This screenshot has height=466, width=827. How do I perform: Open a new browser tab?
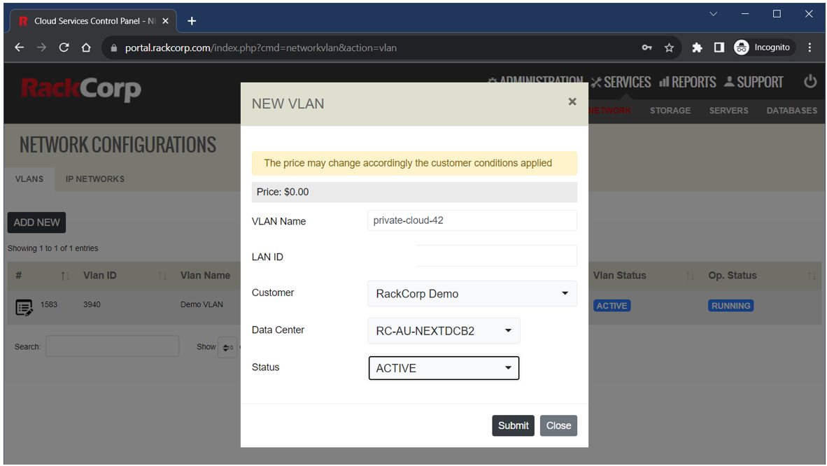[192, 21]
